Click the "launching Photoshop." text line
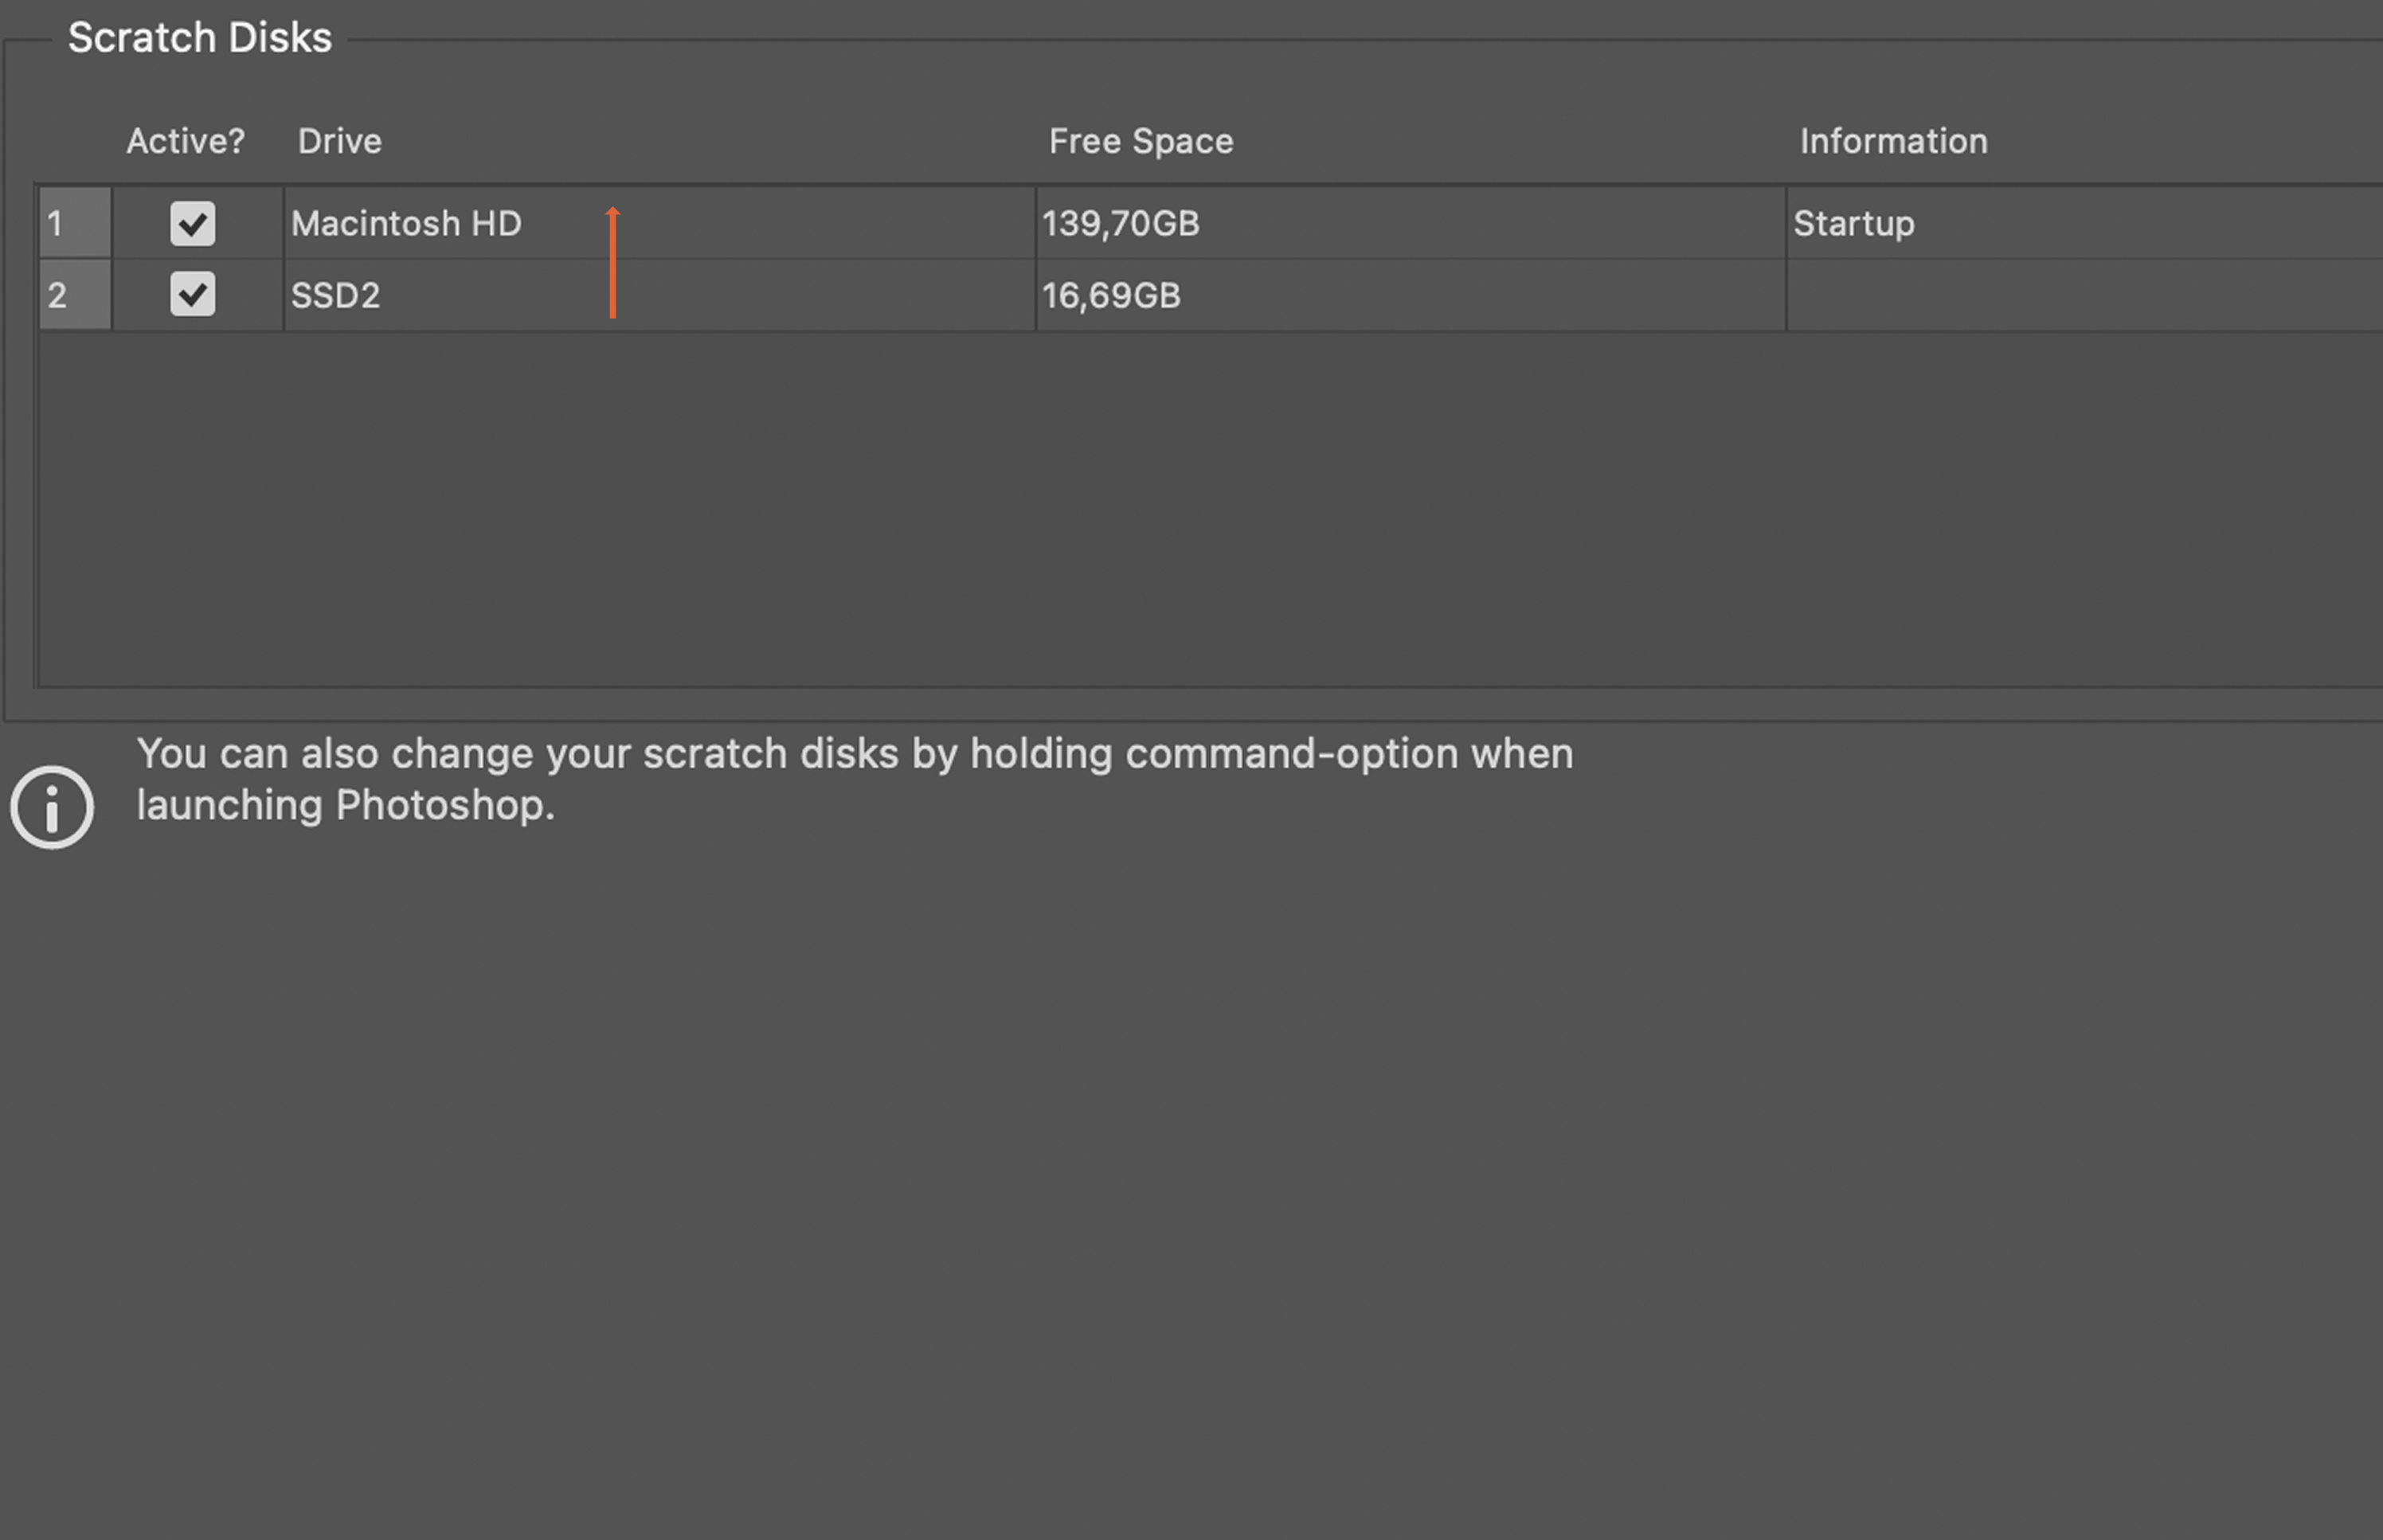This screenshot has width=2383, height=1540. (345, 806)
